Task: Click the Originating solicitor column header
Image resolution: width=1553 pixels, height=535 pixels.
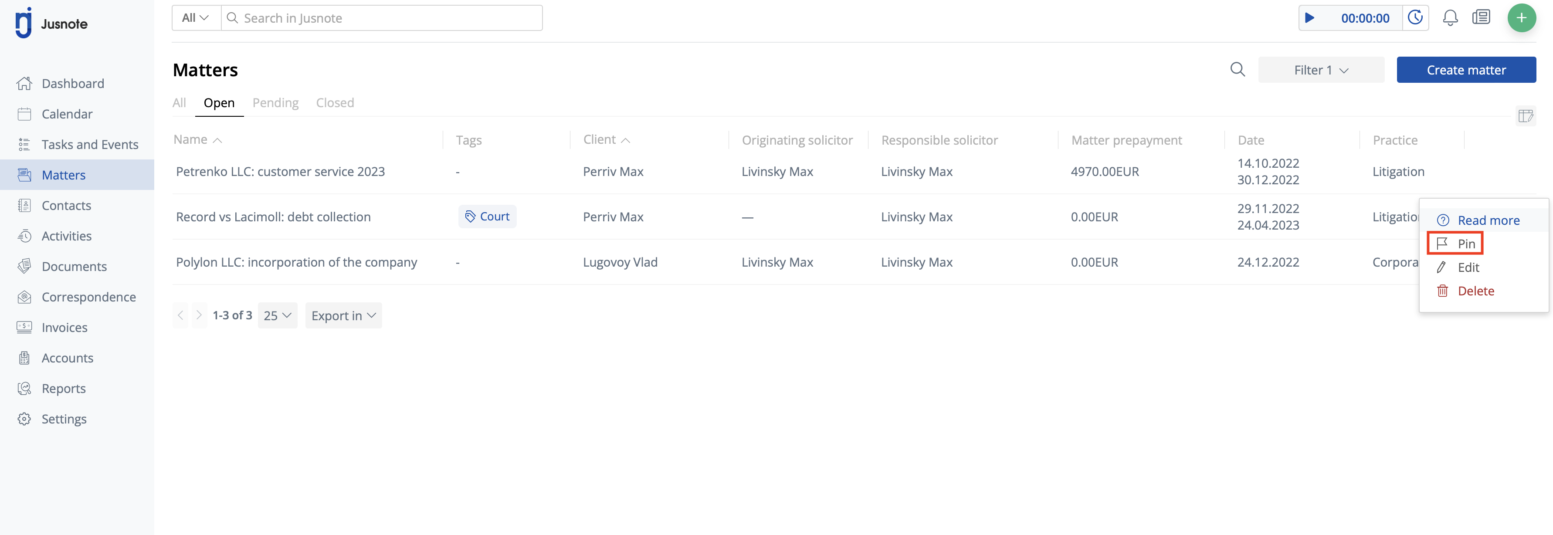Action: [x=797, y=140]
